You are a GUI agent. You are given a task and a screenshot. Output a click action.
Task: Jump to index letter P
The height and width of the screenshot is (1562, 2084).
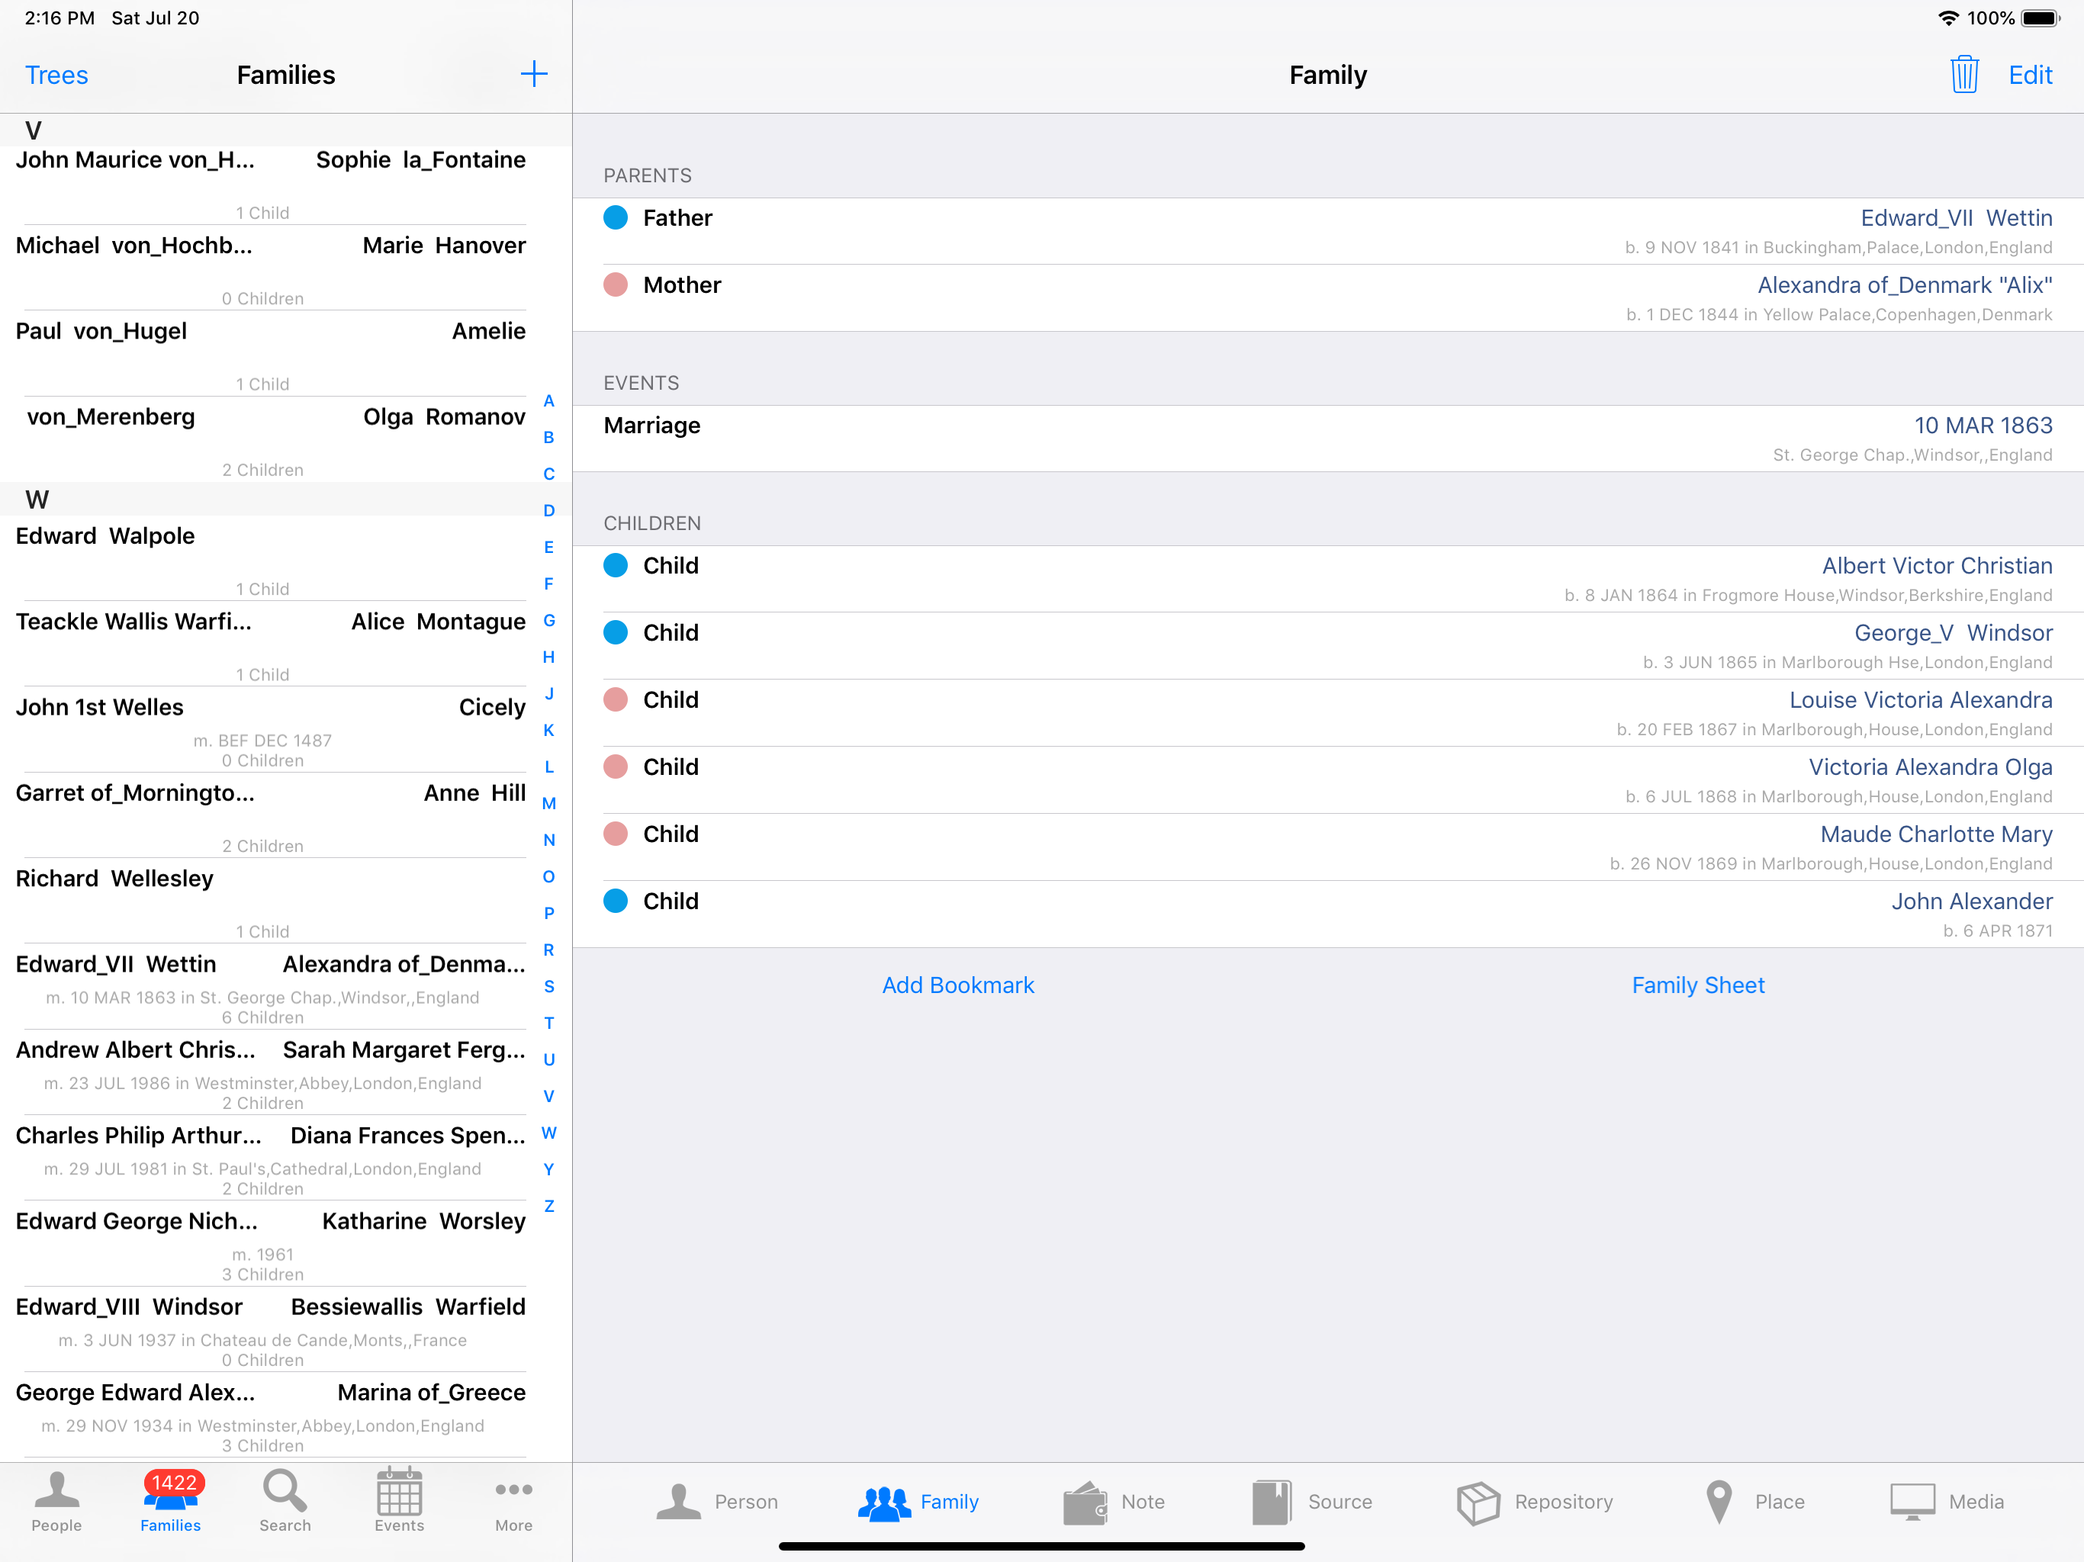pos(549,913)
